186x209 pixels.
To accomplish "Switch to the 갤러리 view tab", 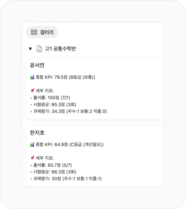I will [x=42, y=32].
